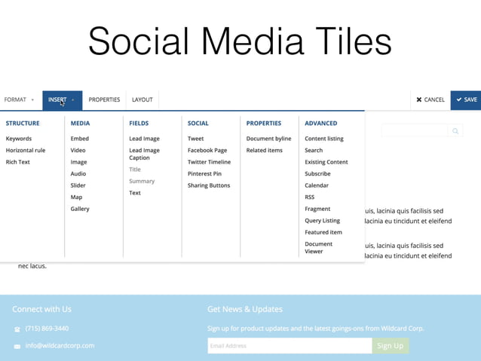Select Image in the Media column
481x361 pixels.
click(79, 162)
